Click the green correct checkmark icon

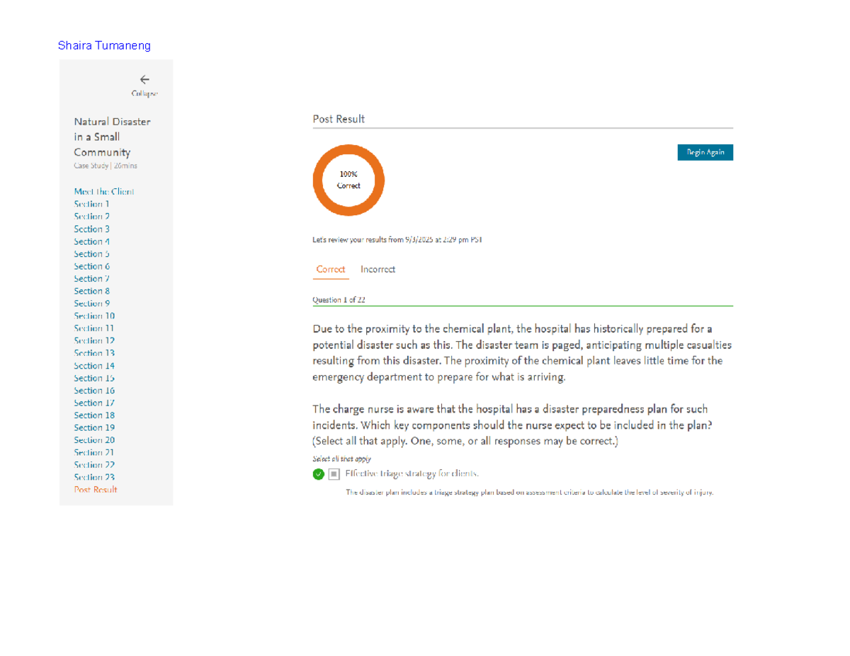click(x=319, y=474)
